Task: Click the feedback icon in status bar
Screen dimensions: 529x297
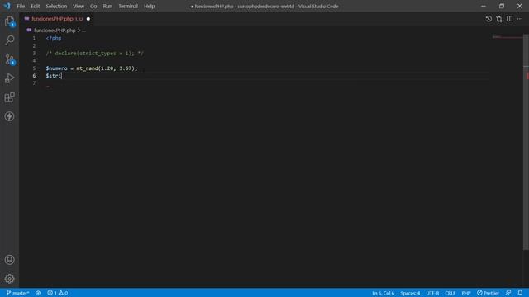Action: [508, 293]
